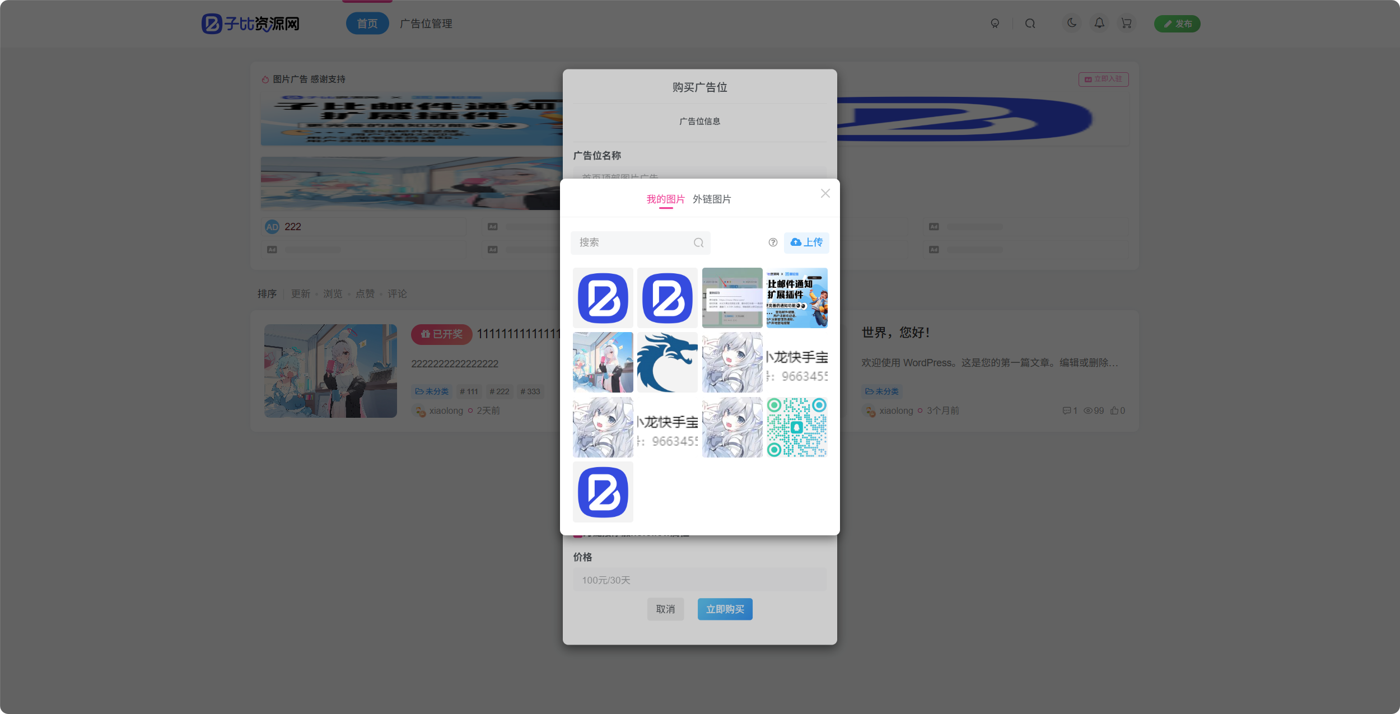Open the # 333 tag
This screenshot has width=1400, height=714.
[530, 391]
